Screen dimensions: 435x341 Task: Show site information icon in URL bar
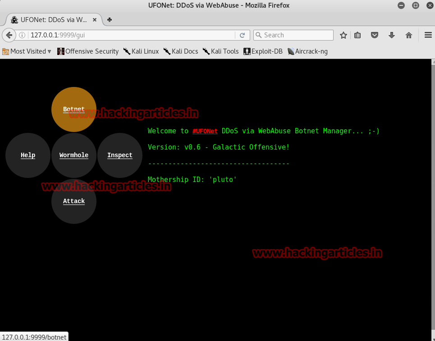coord(22,35)
